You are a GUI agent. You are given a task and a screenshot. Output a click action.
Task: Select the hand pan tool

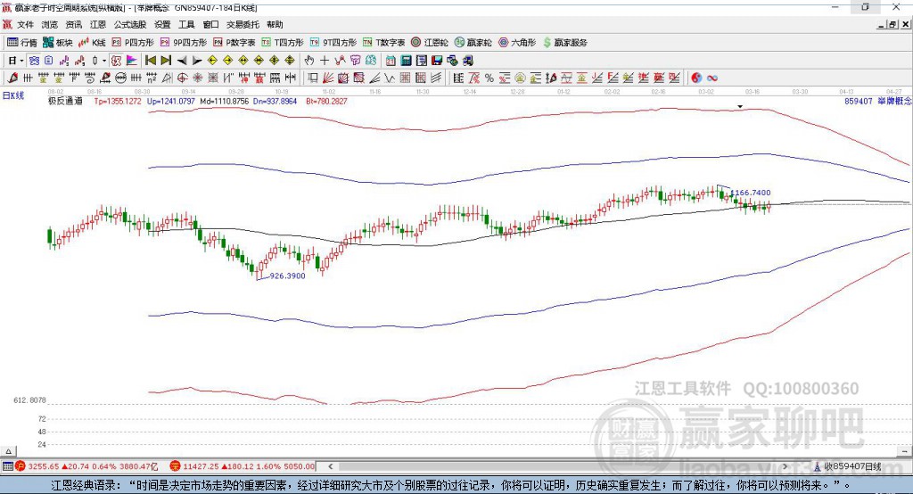[x=308, y=61]
